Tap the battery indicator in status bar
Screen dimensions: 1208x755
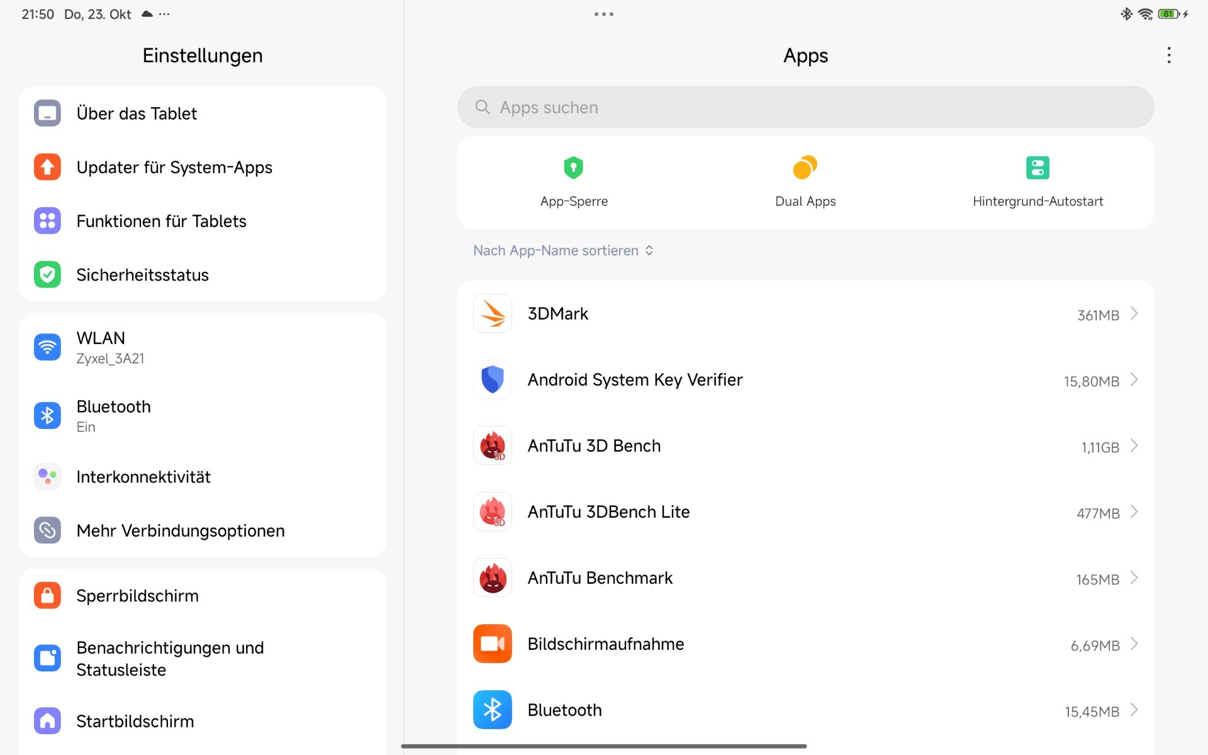point(1168,14)
